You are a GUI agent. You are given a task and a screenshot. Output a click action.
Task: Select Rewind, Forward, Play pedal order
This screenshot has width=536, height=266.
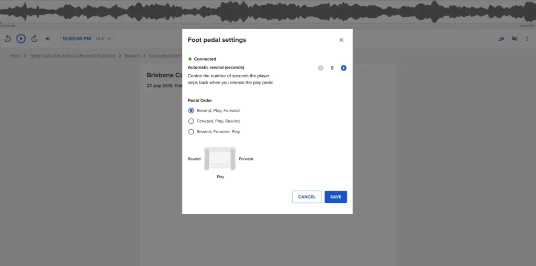point(191,132)
